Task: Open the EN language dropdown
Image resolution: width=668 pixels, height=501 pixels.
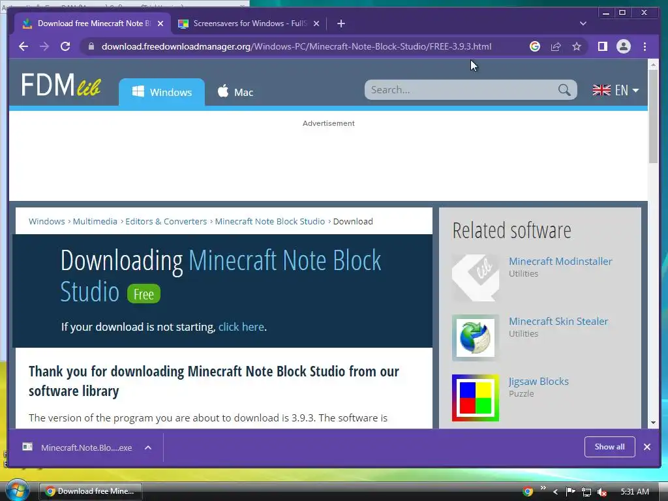Action: click(x=616, y=90)
